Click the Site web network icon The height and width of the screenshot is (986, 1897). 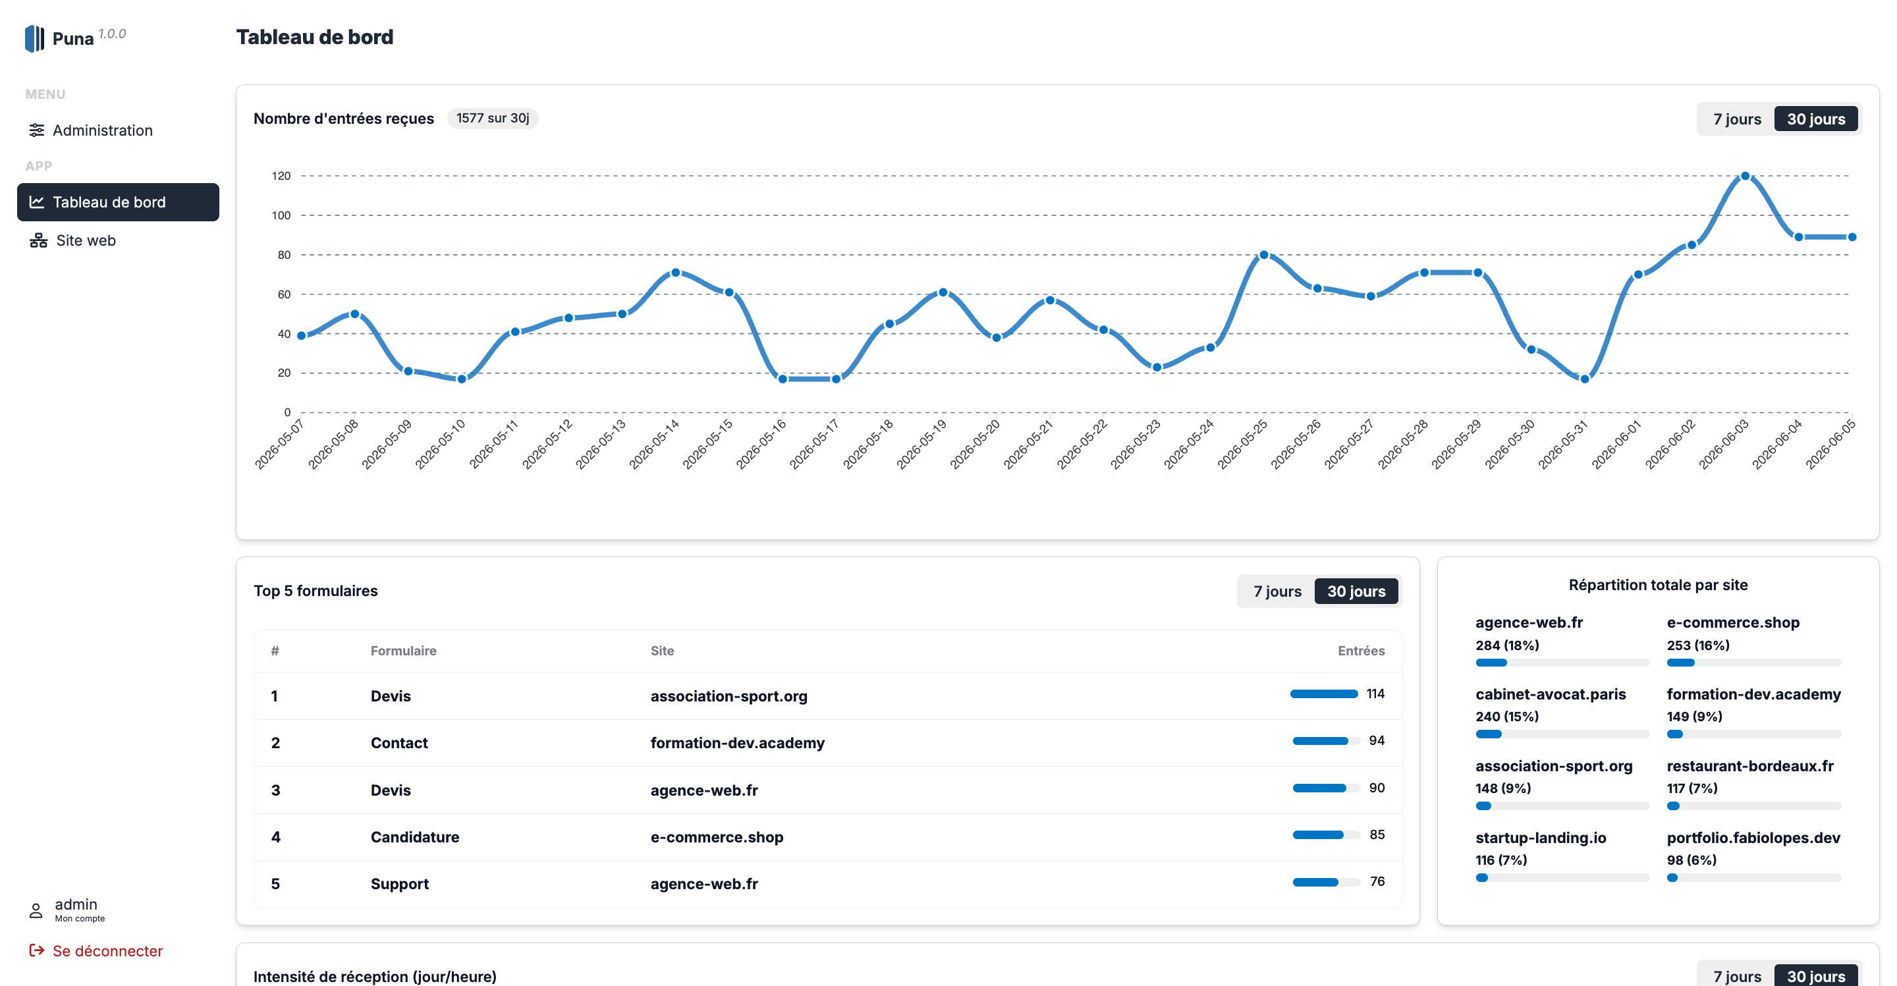tap(38, 241)
